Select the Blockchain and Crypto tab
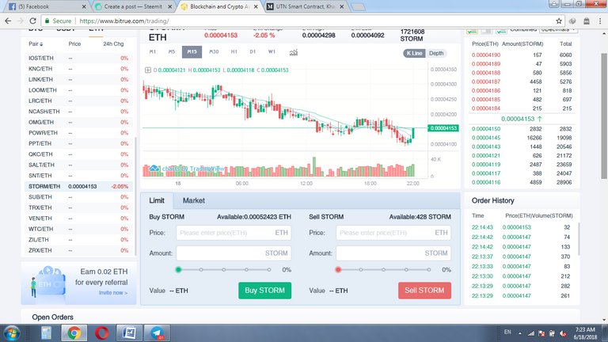608x342 pixels. [x=219, y=6]
